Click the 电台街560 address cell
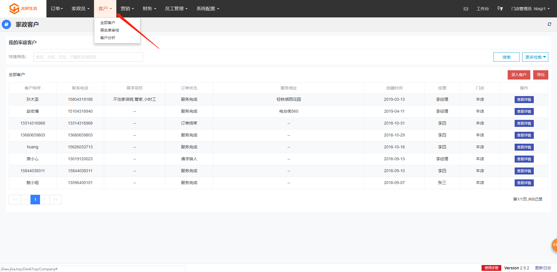This screenshot has height=272, width=557. 289,111
